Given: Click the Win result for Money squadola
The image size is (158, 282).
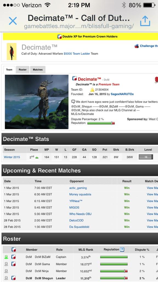Looking at the screenshot, I should click(127, 194).
